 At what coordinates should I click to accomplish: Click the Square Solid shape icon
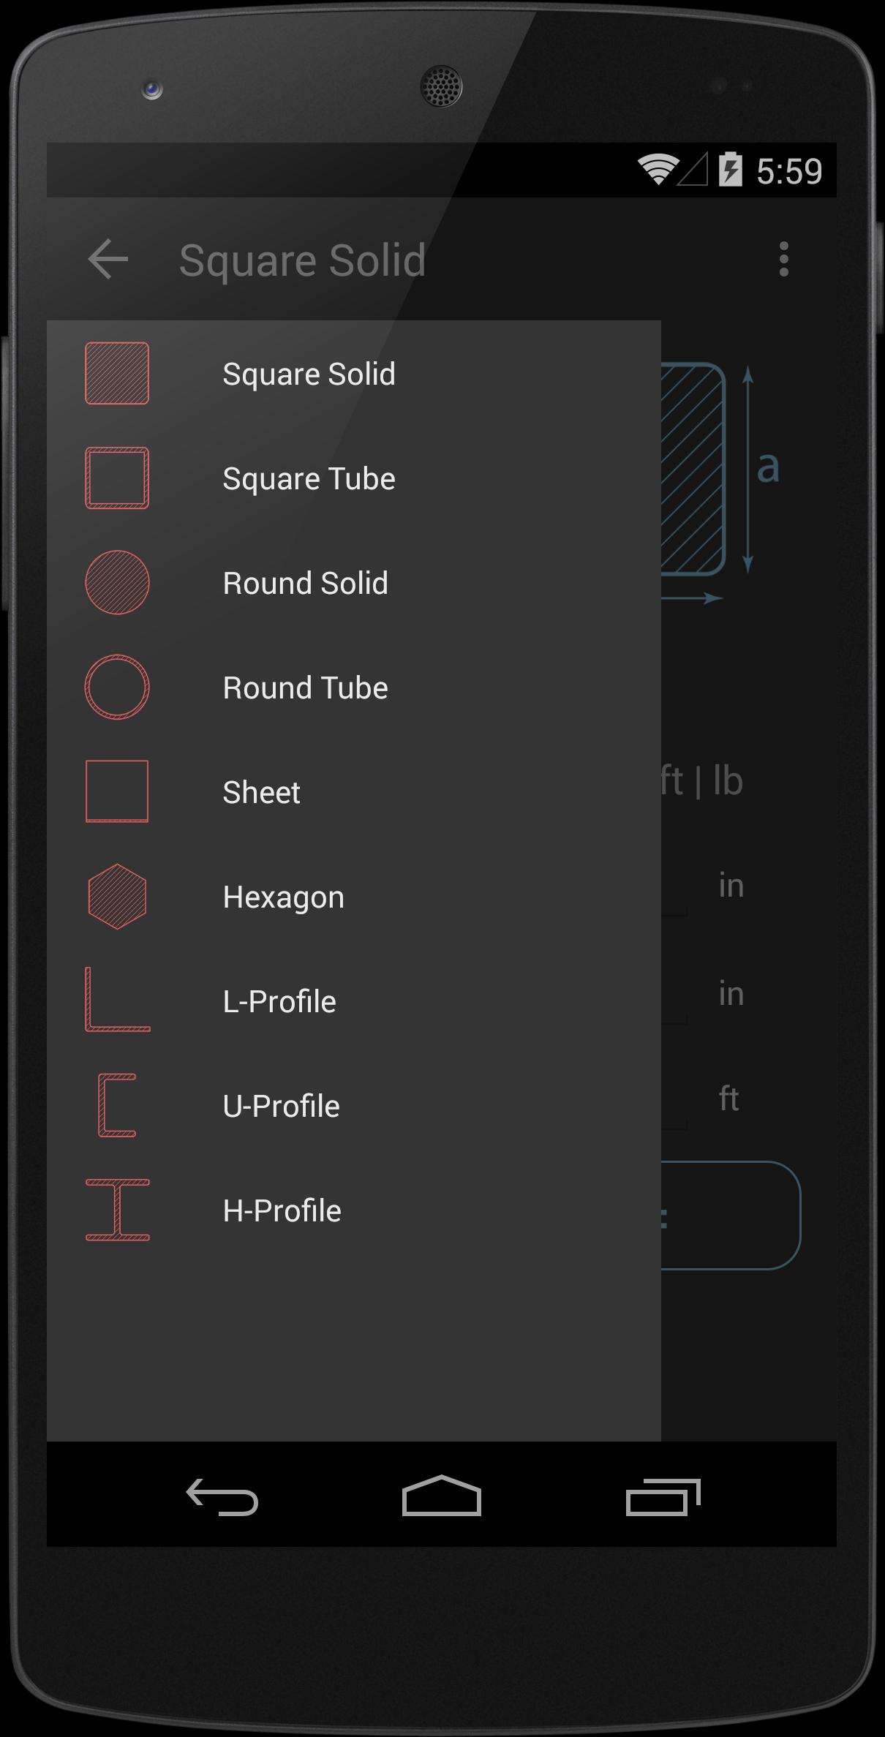click(117, 374)
